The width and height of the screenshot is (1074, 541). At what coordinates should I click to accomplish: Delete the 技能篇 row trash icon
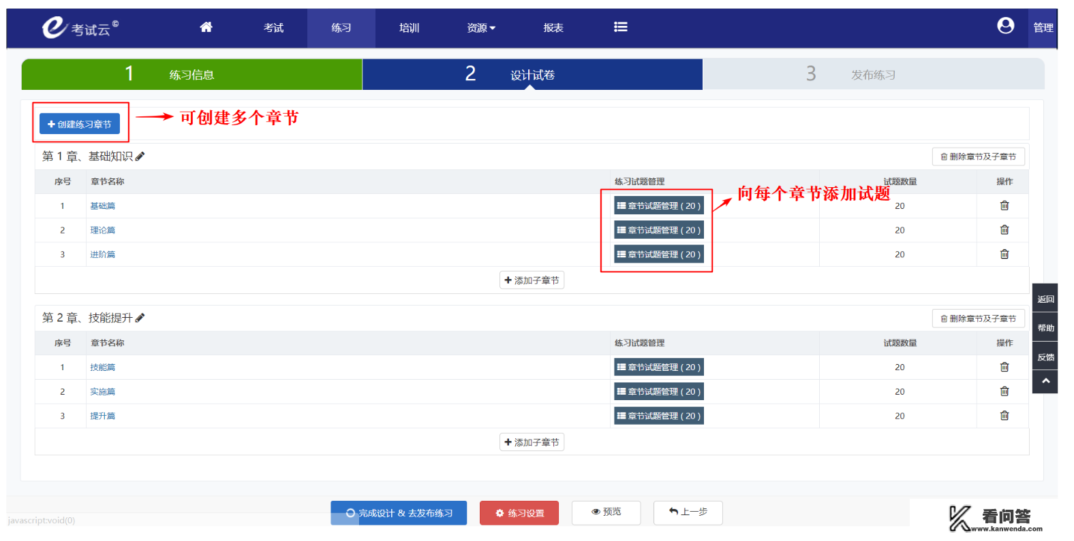[1004, 367]
